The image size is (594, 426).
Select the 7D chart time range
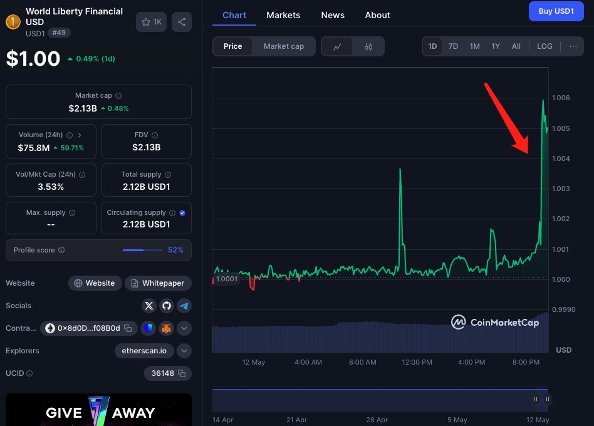[453, 46]
